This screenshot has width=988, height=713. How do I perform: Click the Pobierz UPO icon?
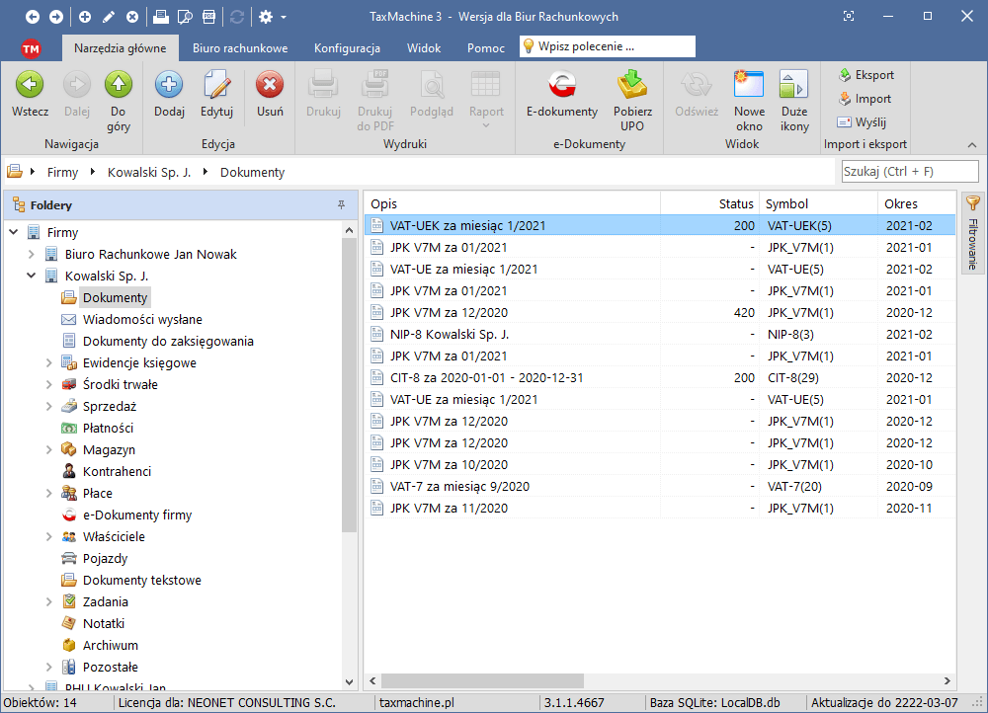pos(632,87)
